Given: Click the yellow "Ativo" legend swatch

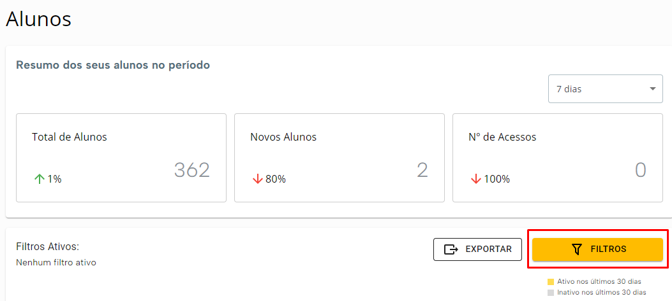Looking at the screenshot, I should point(551,281).
